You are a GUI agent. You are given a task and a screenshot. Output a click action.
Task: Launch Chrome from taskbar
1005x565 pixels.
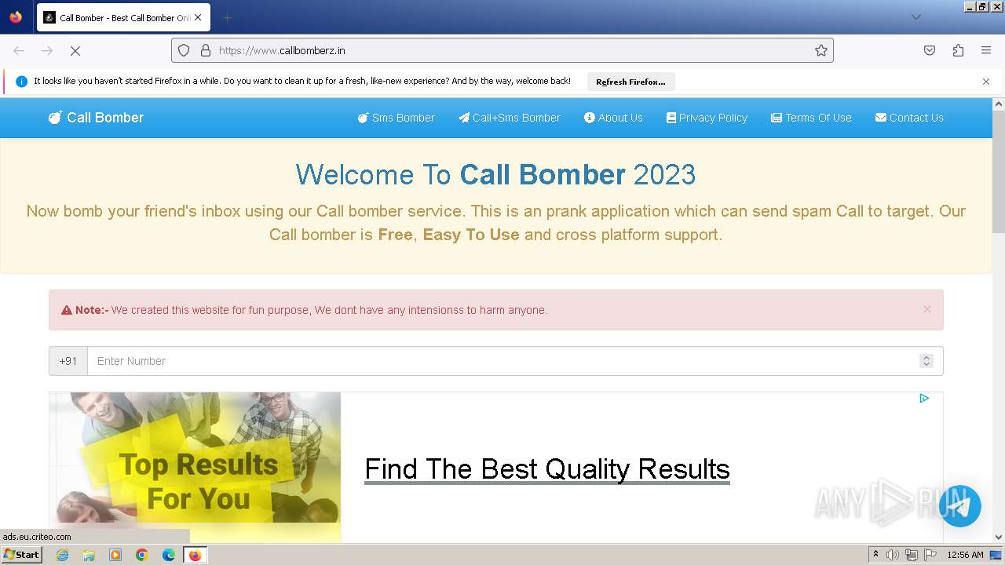pyautogui.click(x=142, y=555)
